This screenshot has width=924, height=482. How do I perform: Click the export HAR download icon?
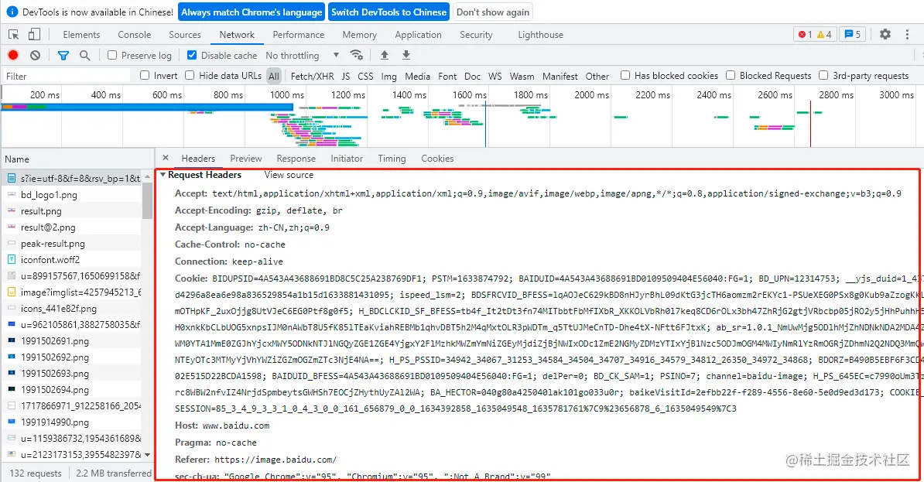pyautogui.click(x=406, y=55)
